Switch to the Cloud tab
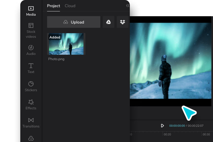 70,6
